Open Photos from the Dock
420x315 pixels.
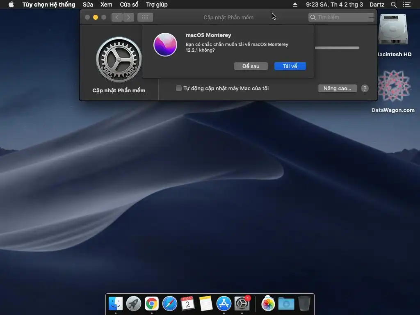[x=268, y=304]
